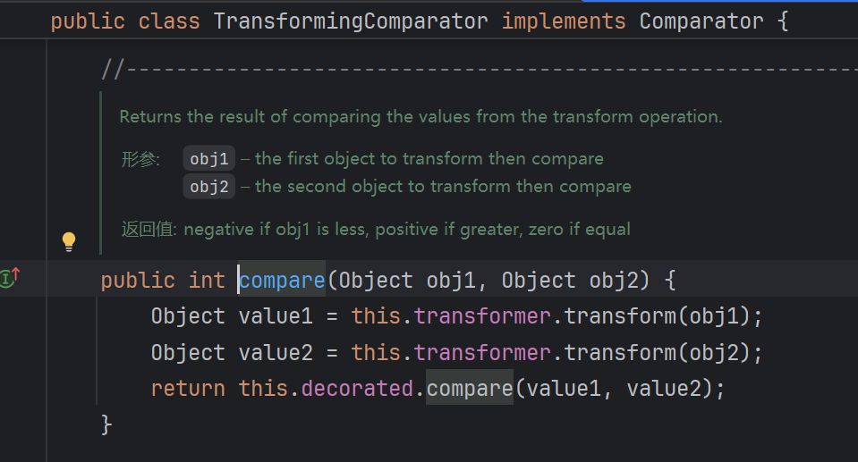Place cursor on value1 variable declaration
858x462 pixels.
tap(275, 316)
